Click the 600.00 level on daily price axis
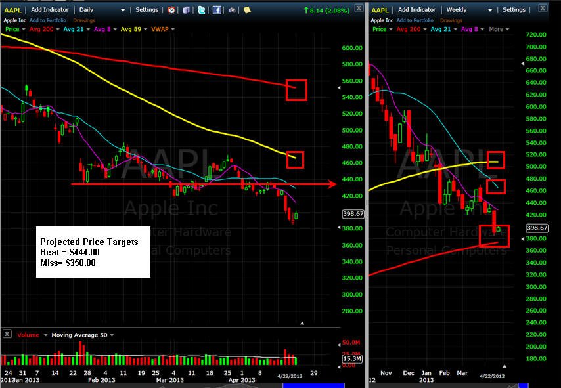Image resolution: width=561 pixels, height=388 pixels. (x=352, y=47)
